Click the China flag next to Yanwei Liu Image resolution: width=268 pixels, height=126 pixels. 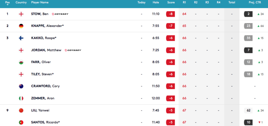(x=21, y=110)
